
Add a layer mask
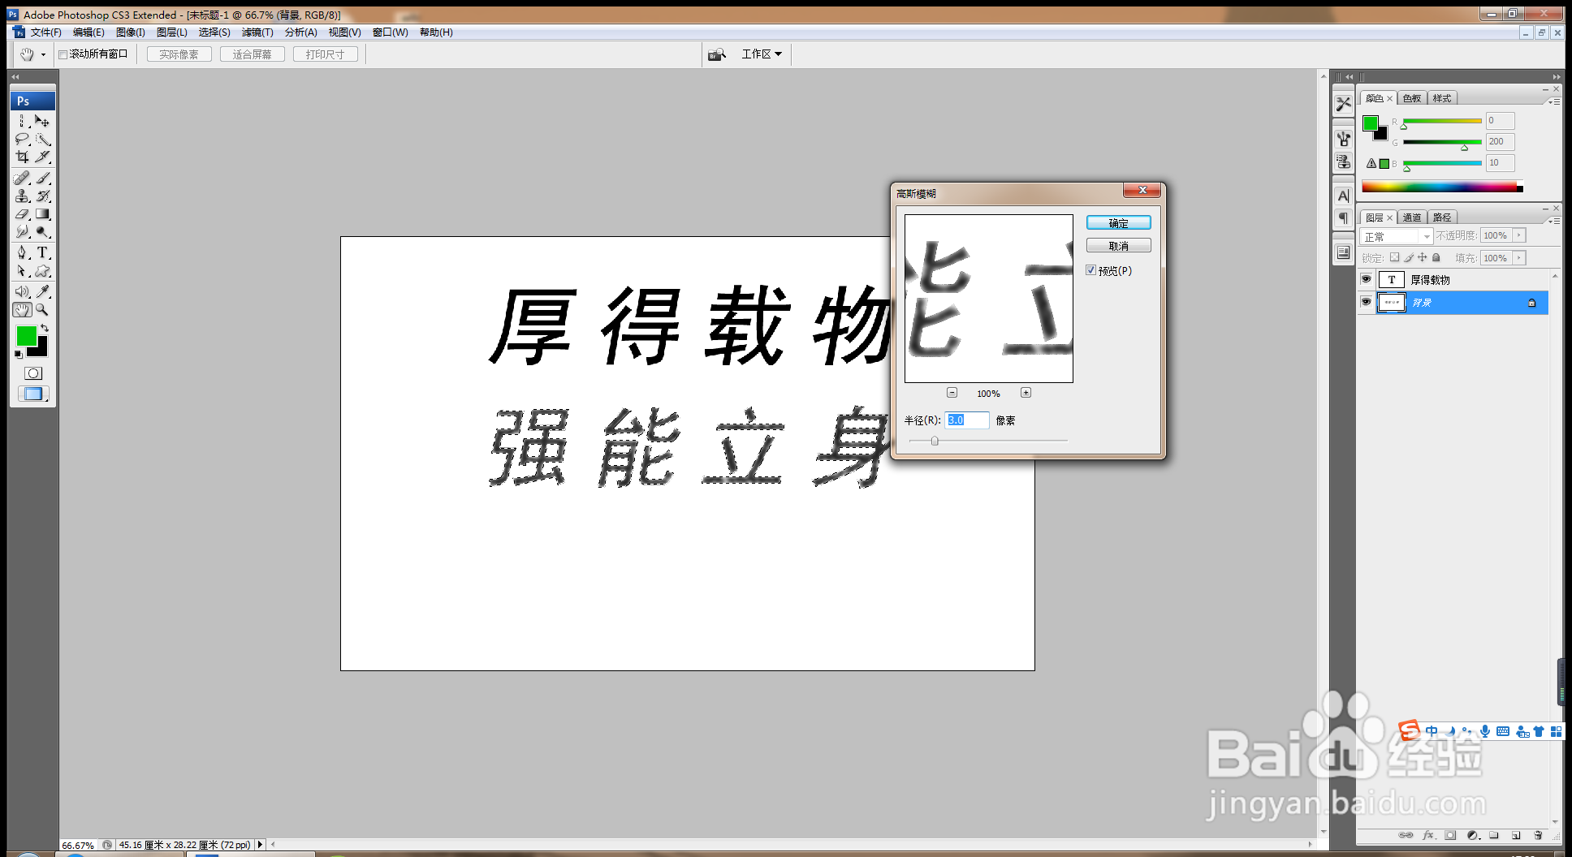pyautogui.click(x=1450, y=835)
